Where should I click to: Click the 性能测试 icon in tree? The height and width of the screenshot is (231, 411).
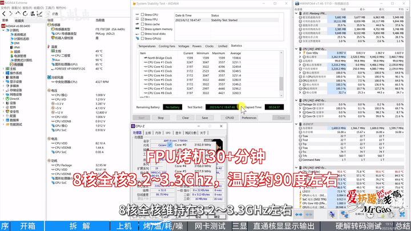7,124
